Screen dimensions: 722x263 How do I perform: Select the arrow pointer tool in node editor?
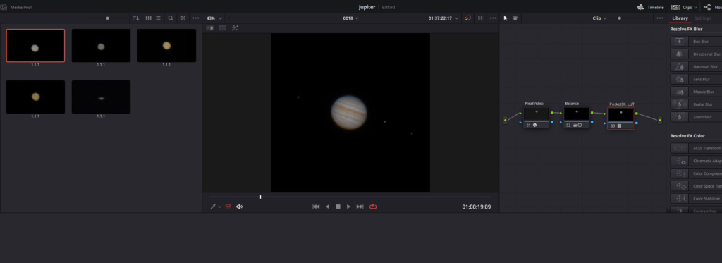pos(505,18)
